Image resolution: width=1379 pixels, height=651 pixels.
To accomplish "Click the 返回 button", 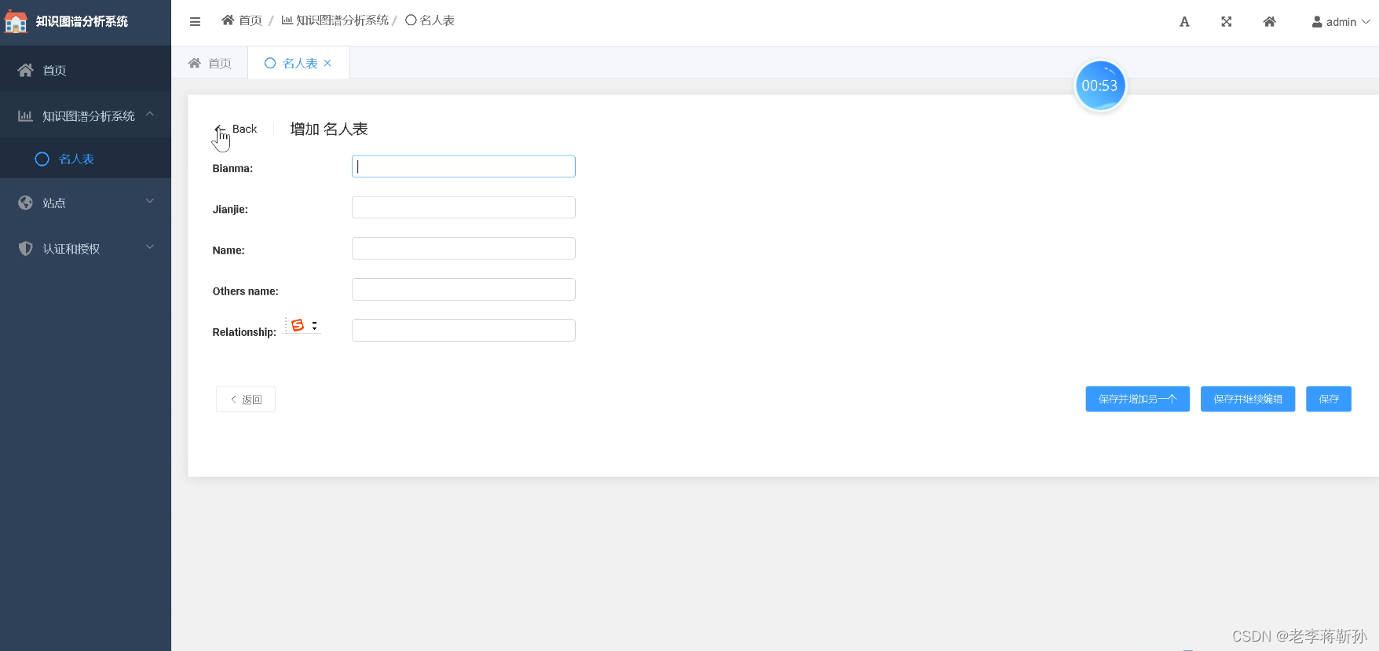I will click(246, 399).
